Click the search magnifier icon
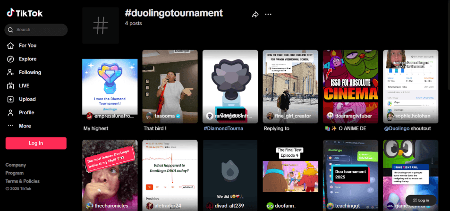The width and height of the screenshot is (450, 211). pyautogui.click(x=10, y=30)
